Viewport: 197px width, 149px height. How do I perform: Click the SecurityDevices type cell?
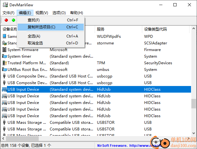click(158, 63)
